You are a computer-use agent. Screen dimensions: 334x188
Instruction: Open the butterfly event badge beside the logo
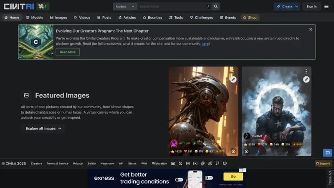(x=43, y=6)
